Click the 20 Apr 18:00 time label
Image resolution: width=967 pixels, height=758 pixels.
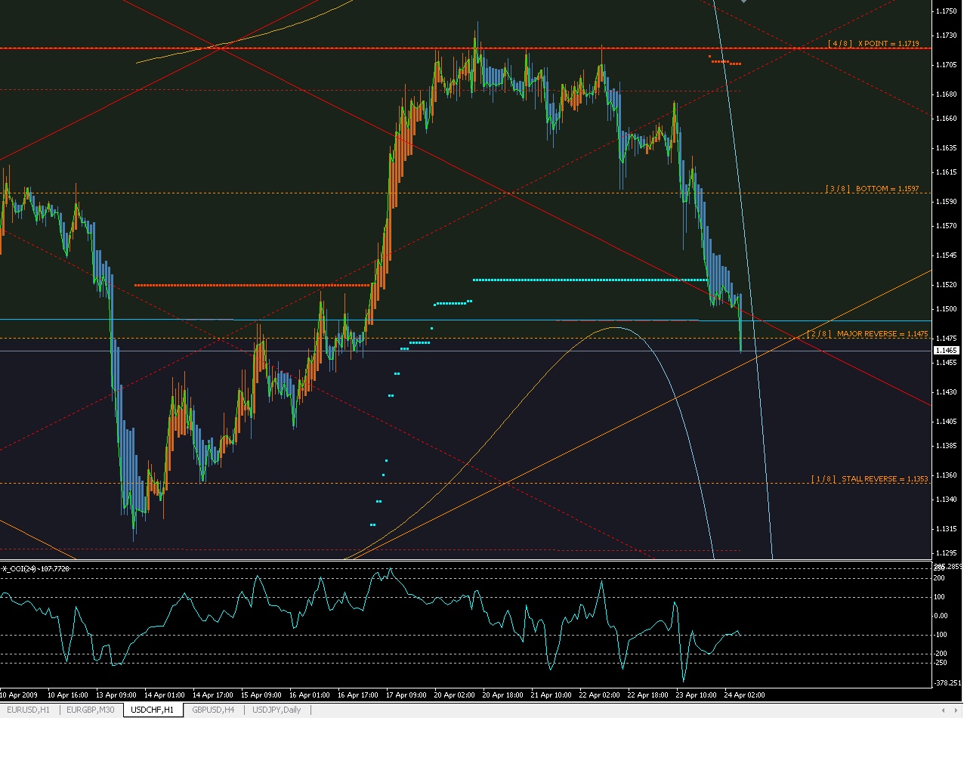click(502, 695)
